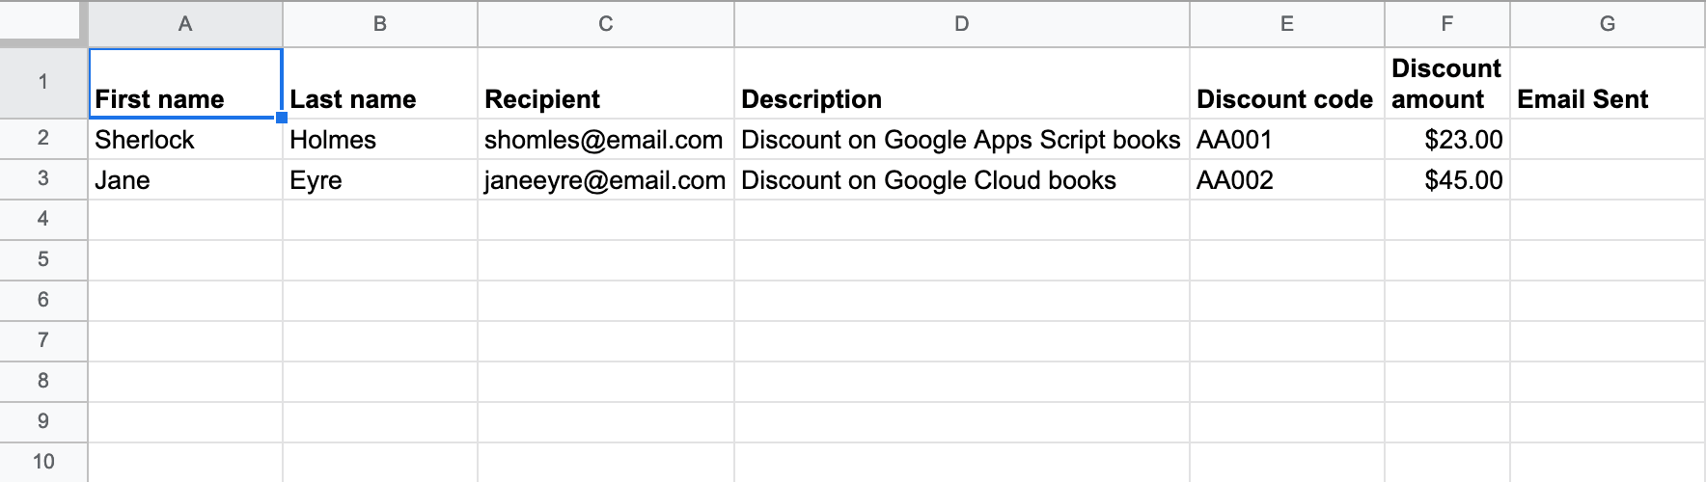The width and height of the screenshot is (1706, 482).
Task: Select the janeeyre@email.com cell
Action: (606, 180)
